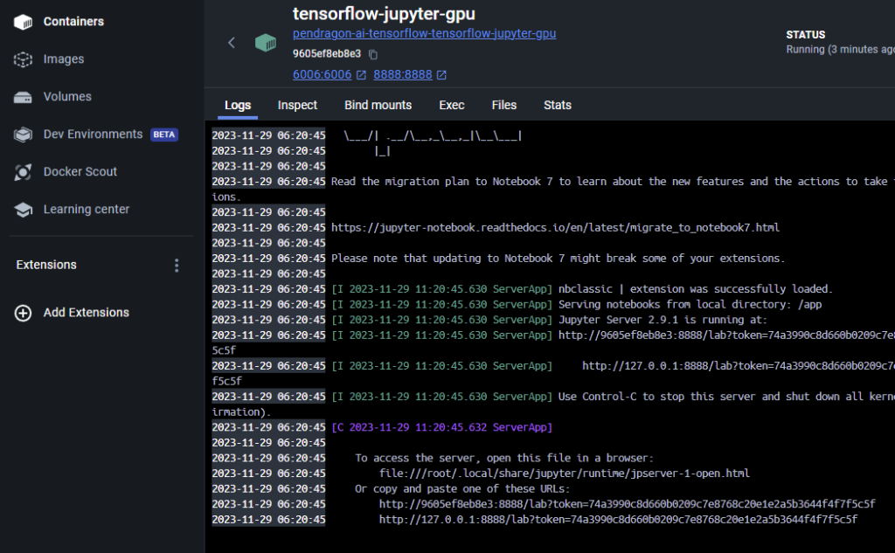Open the Bind mounts tab

(x=378, y=105)
